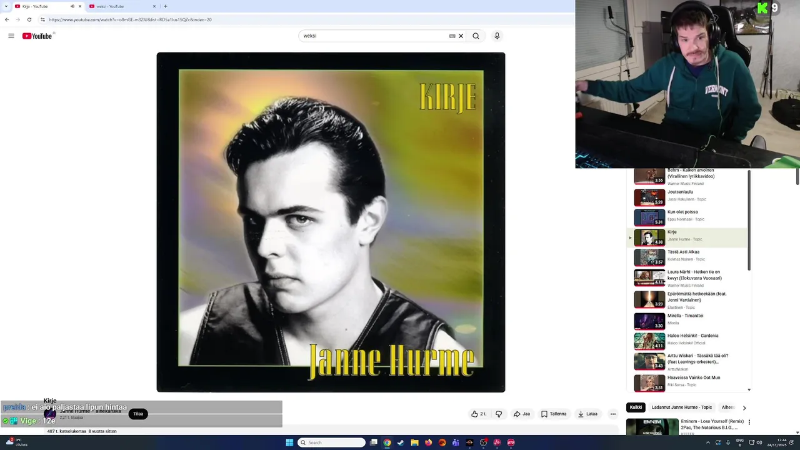This screenshot has height=450, width=800.
Task: Mute the Kirje tab via speaker icon
Action: point(72,6)
